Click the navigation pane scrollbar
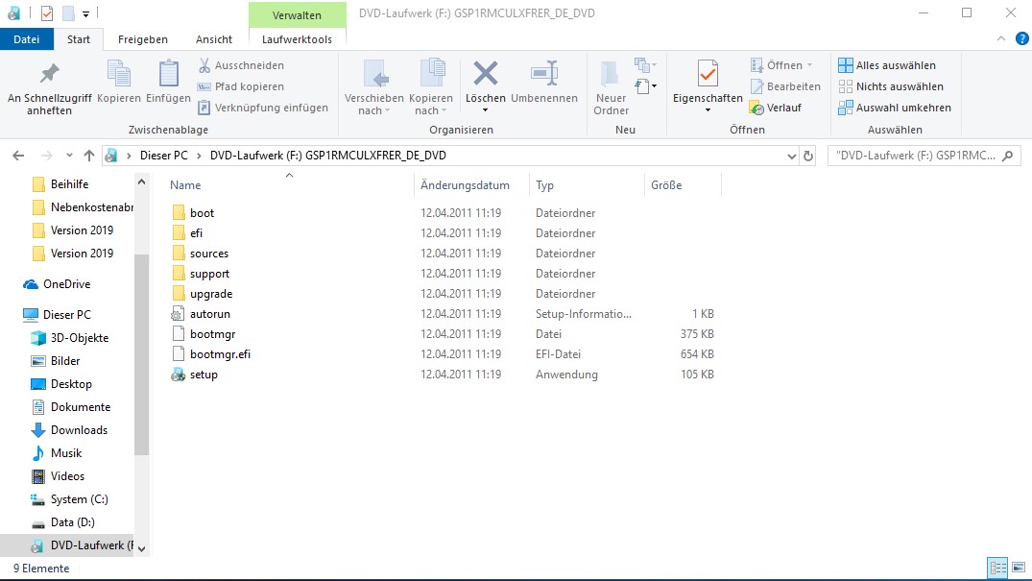This screenshot has height=581, width=1032. (x=141, y=354)
